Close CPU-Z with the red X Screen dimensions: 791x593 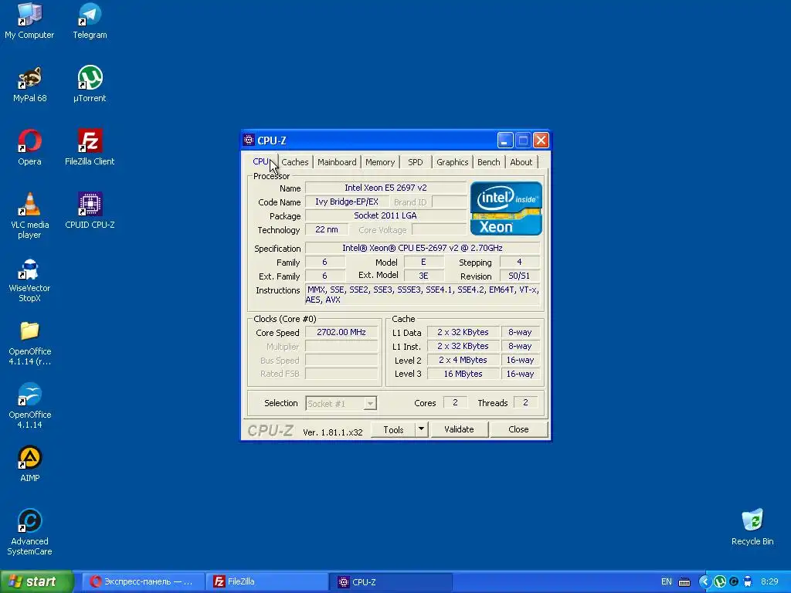(x=541, y=140)
